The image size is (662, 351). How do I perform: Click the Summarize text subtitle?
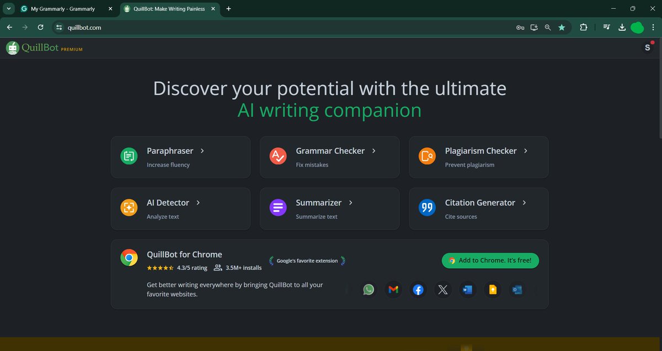click(x=317, y=216)
